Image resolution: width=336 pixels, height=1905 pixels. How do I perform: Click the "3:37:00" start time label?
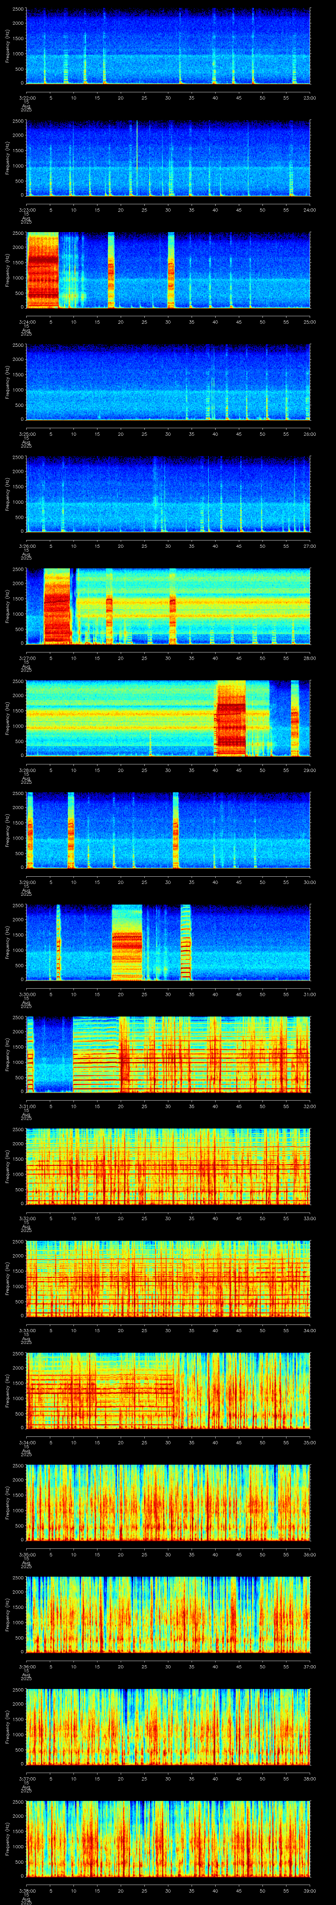(27, 1779)
